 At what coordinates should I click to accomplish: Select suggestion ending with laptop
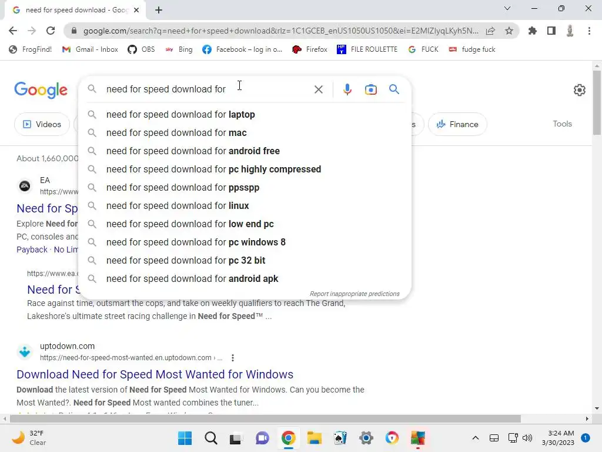245,115
